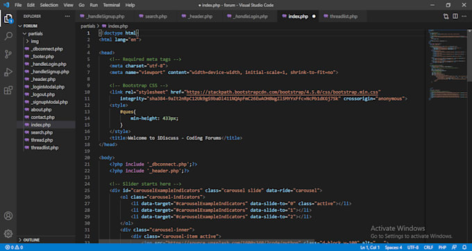Screen dimensions: 472x251
Task: Switch to the threadlist.php tab
Action: click(x=343, y=16)
